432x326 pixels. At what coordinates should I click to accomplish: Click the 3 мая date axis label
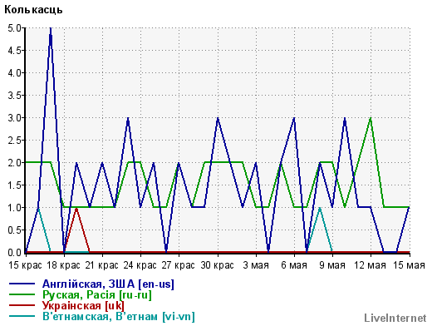click(256, 265)
